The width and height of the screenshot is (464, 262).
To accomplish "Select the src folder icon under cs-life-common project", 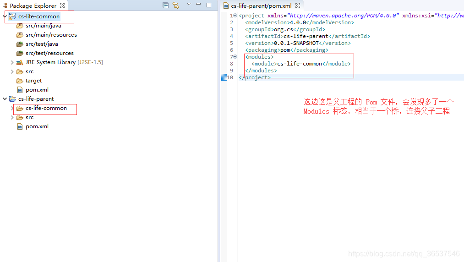I will click(x=20, y=71).
